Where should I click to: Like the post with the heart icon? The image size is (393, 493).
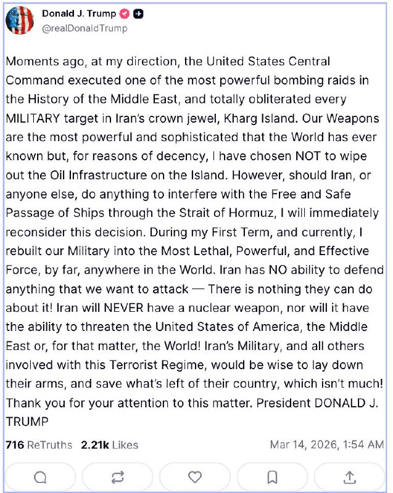click(195, 477)
